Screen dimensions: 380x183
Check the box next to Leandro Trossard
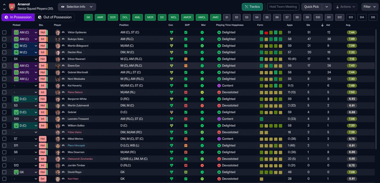click(4, 119)
